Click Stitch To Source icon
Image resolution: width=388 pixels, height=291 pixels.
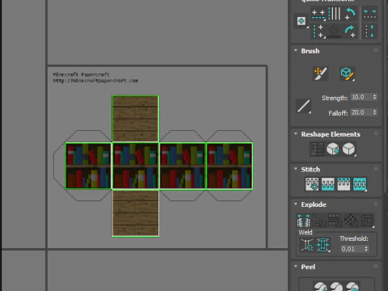[344, 184]
